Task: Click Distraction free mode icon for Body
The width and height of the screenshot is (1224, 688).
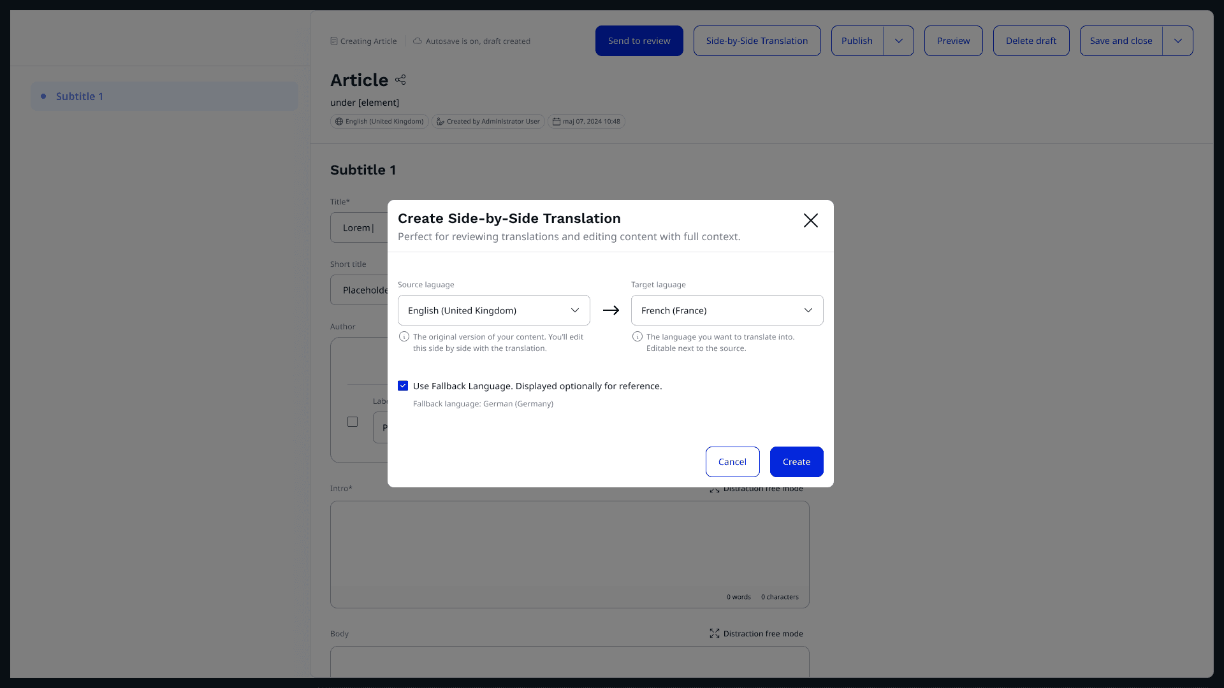Action: coord(715,633)
